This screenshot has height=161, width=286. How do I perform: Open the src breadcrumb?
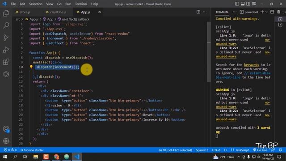18,19
